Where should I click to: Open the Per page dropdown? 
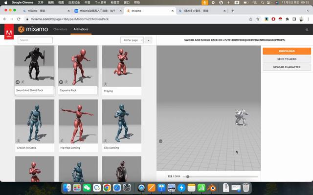[x=132, y=40]
